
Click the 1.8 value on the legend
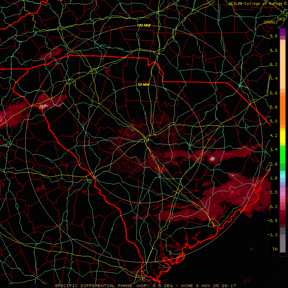(x=274, y=178)
